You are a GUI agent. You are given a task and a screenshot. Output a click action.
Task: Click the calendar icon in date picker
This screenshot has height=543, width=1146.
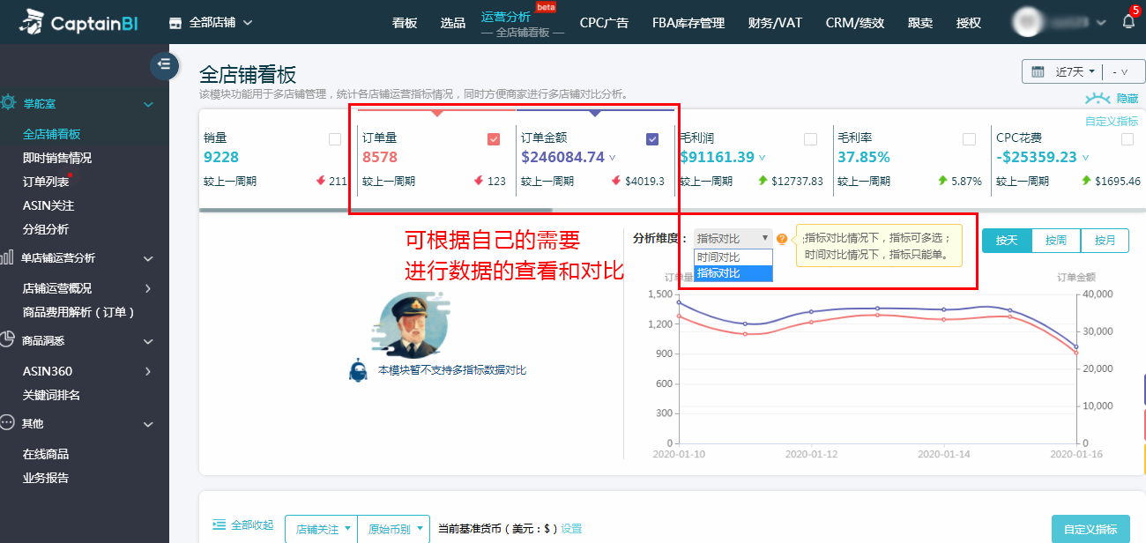click(1038, 71)
